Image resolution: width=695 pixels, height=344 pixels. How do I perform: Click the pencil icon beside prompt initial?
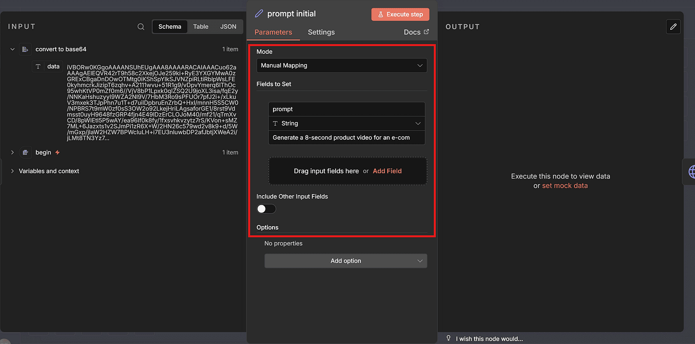coord(259,14)
